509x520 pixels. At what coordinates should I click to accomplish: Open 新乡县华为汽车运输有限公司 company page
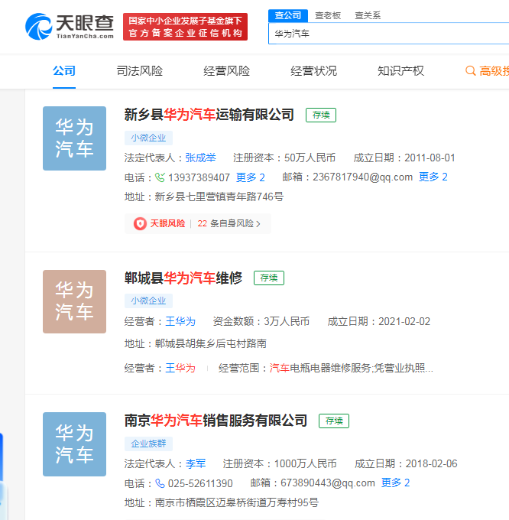pyautogui.click(x=209, y=115)
